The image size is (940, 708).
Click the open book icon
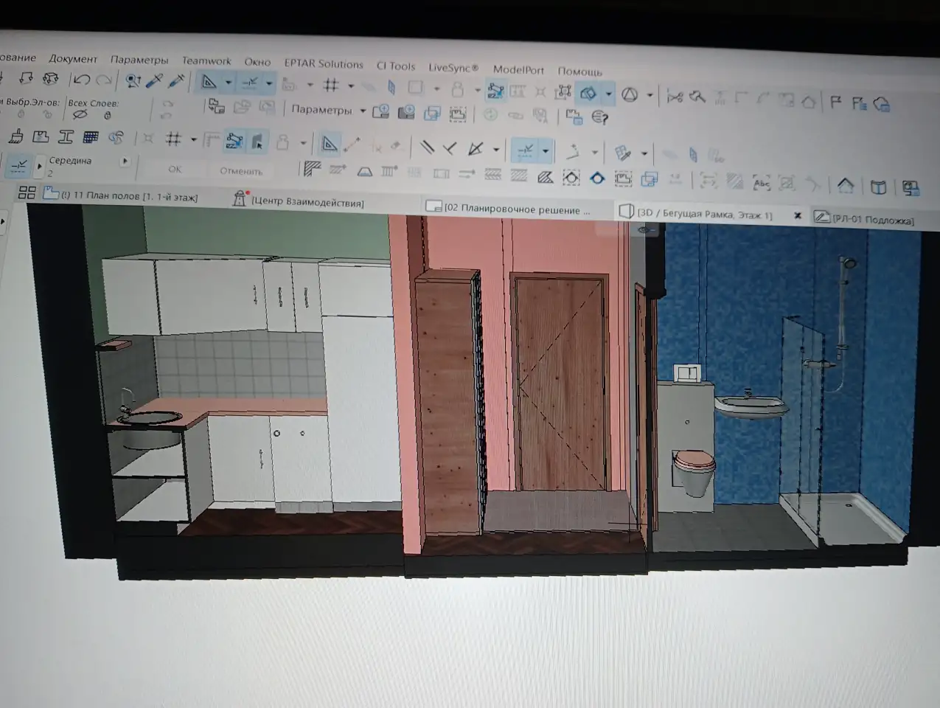click(x=878, y=187)
